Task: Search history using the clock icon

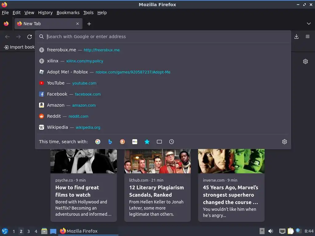Action: 172,142
